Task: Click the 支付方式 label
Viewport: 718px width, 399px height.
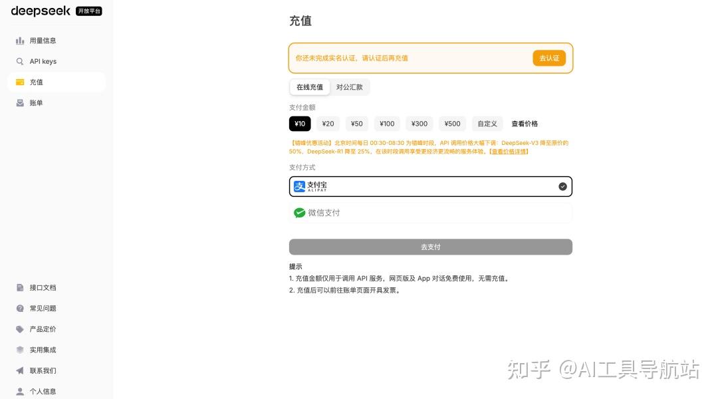Action: tap(302, 167)
